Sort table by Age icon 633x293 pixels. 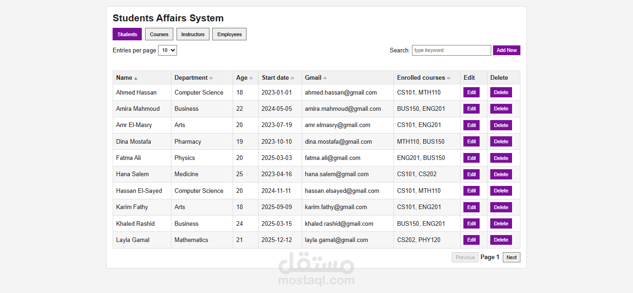pyautogui.click(x=251, y=78)
